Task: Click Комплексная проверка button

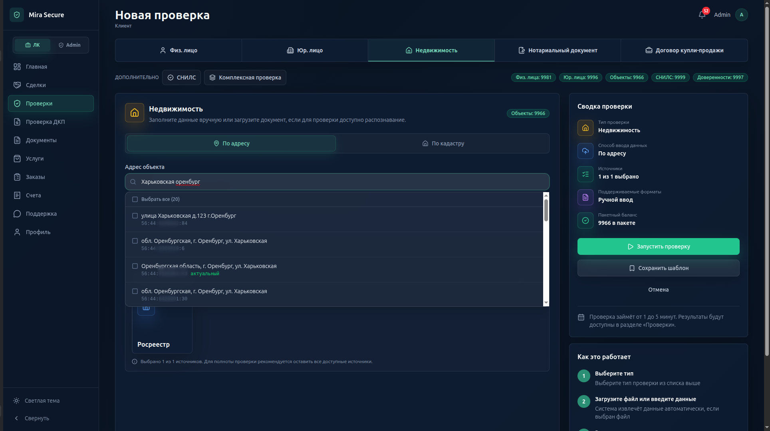Action: click(245, 77)
